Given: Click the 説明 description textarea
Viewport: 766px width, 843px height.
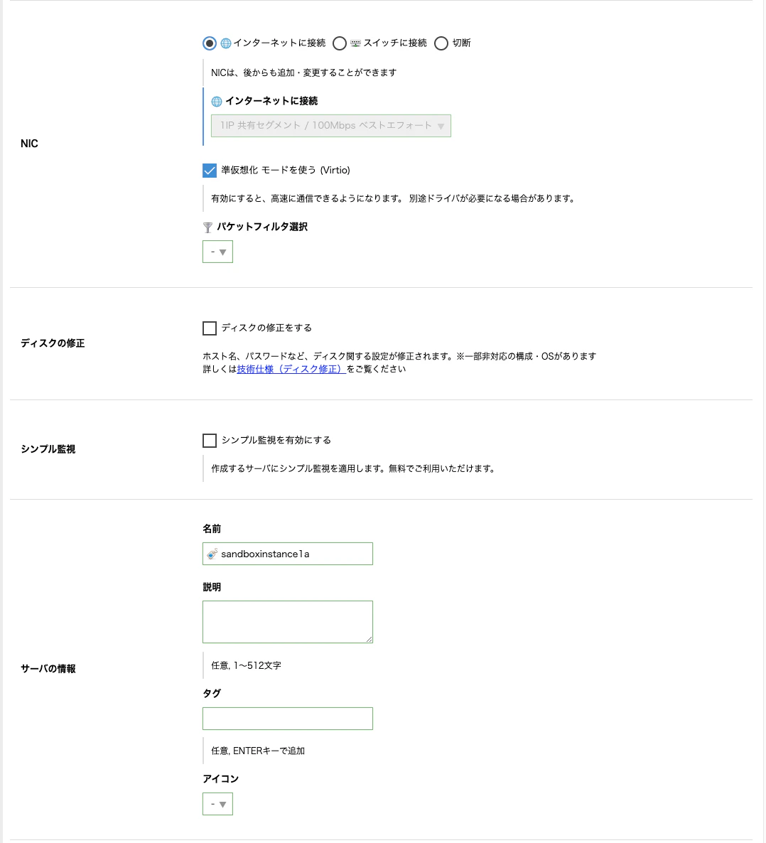Looking at the screenshot, I should tap(287, 621).
